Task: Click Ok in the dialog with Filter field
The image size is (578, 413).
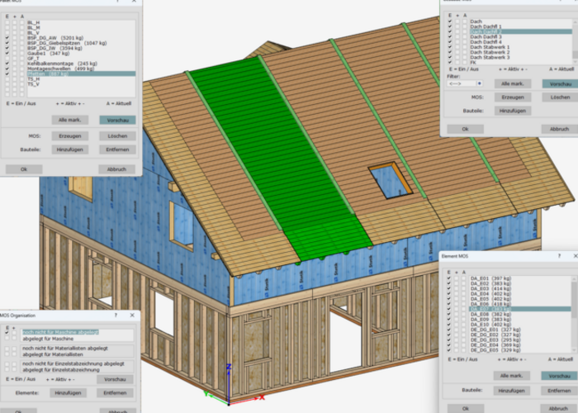Action: 465,129
